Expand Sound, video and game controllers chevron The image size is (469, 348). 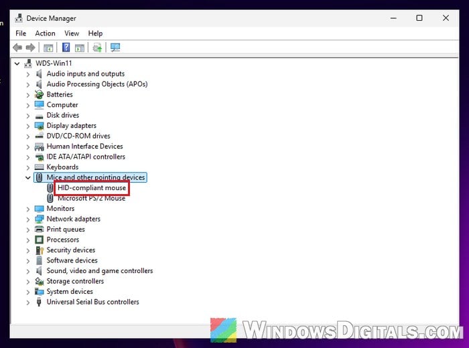(28, 271)
